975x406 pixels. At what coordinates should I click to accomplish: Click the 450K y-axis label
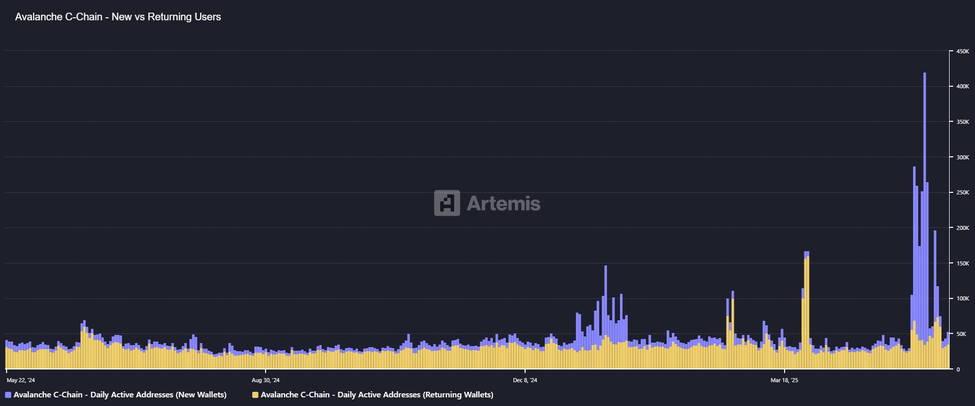click(963, 51)
